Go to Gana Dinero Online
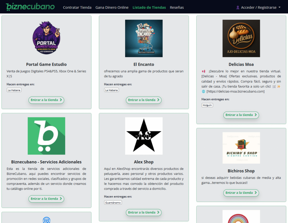This screenshot has width=288, height=223. pos(112,8)
